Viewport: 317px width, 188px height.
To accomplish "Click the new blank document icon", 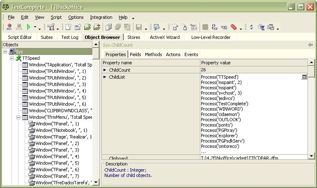I will pos(68,27).
